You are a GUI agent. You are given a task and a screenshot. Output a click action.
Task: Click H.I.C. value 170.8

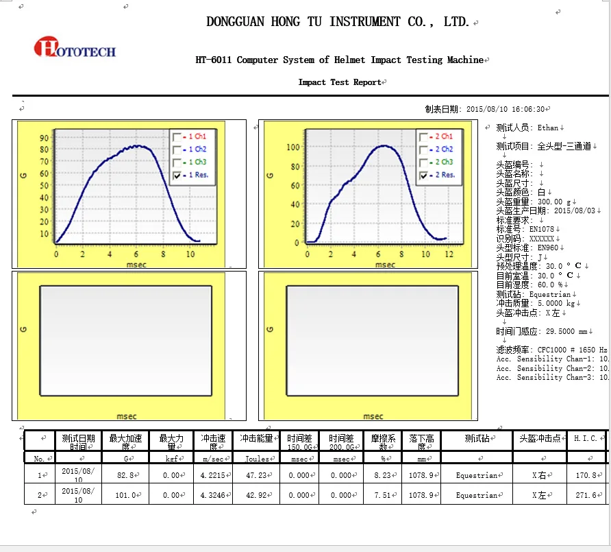coord(587,475)
